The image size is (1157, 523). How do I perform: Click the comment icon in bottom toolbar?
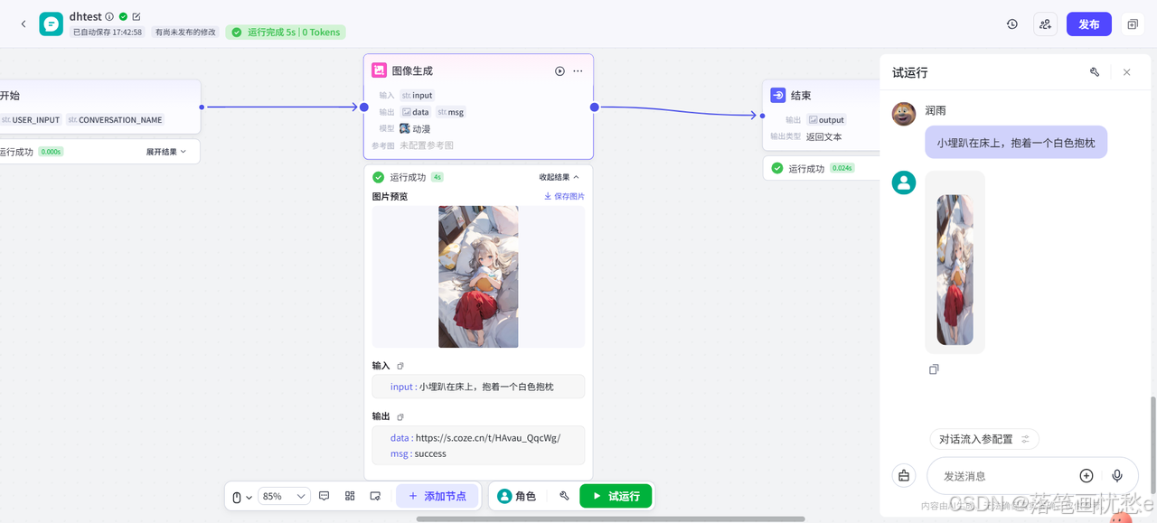(325, 496)
